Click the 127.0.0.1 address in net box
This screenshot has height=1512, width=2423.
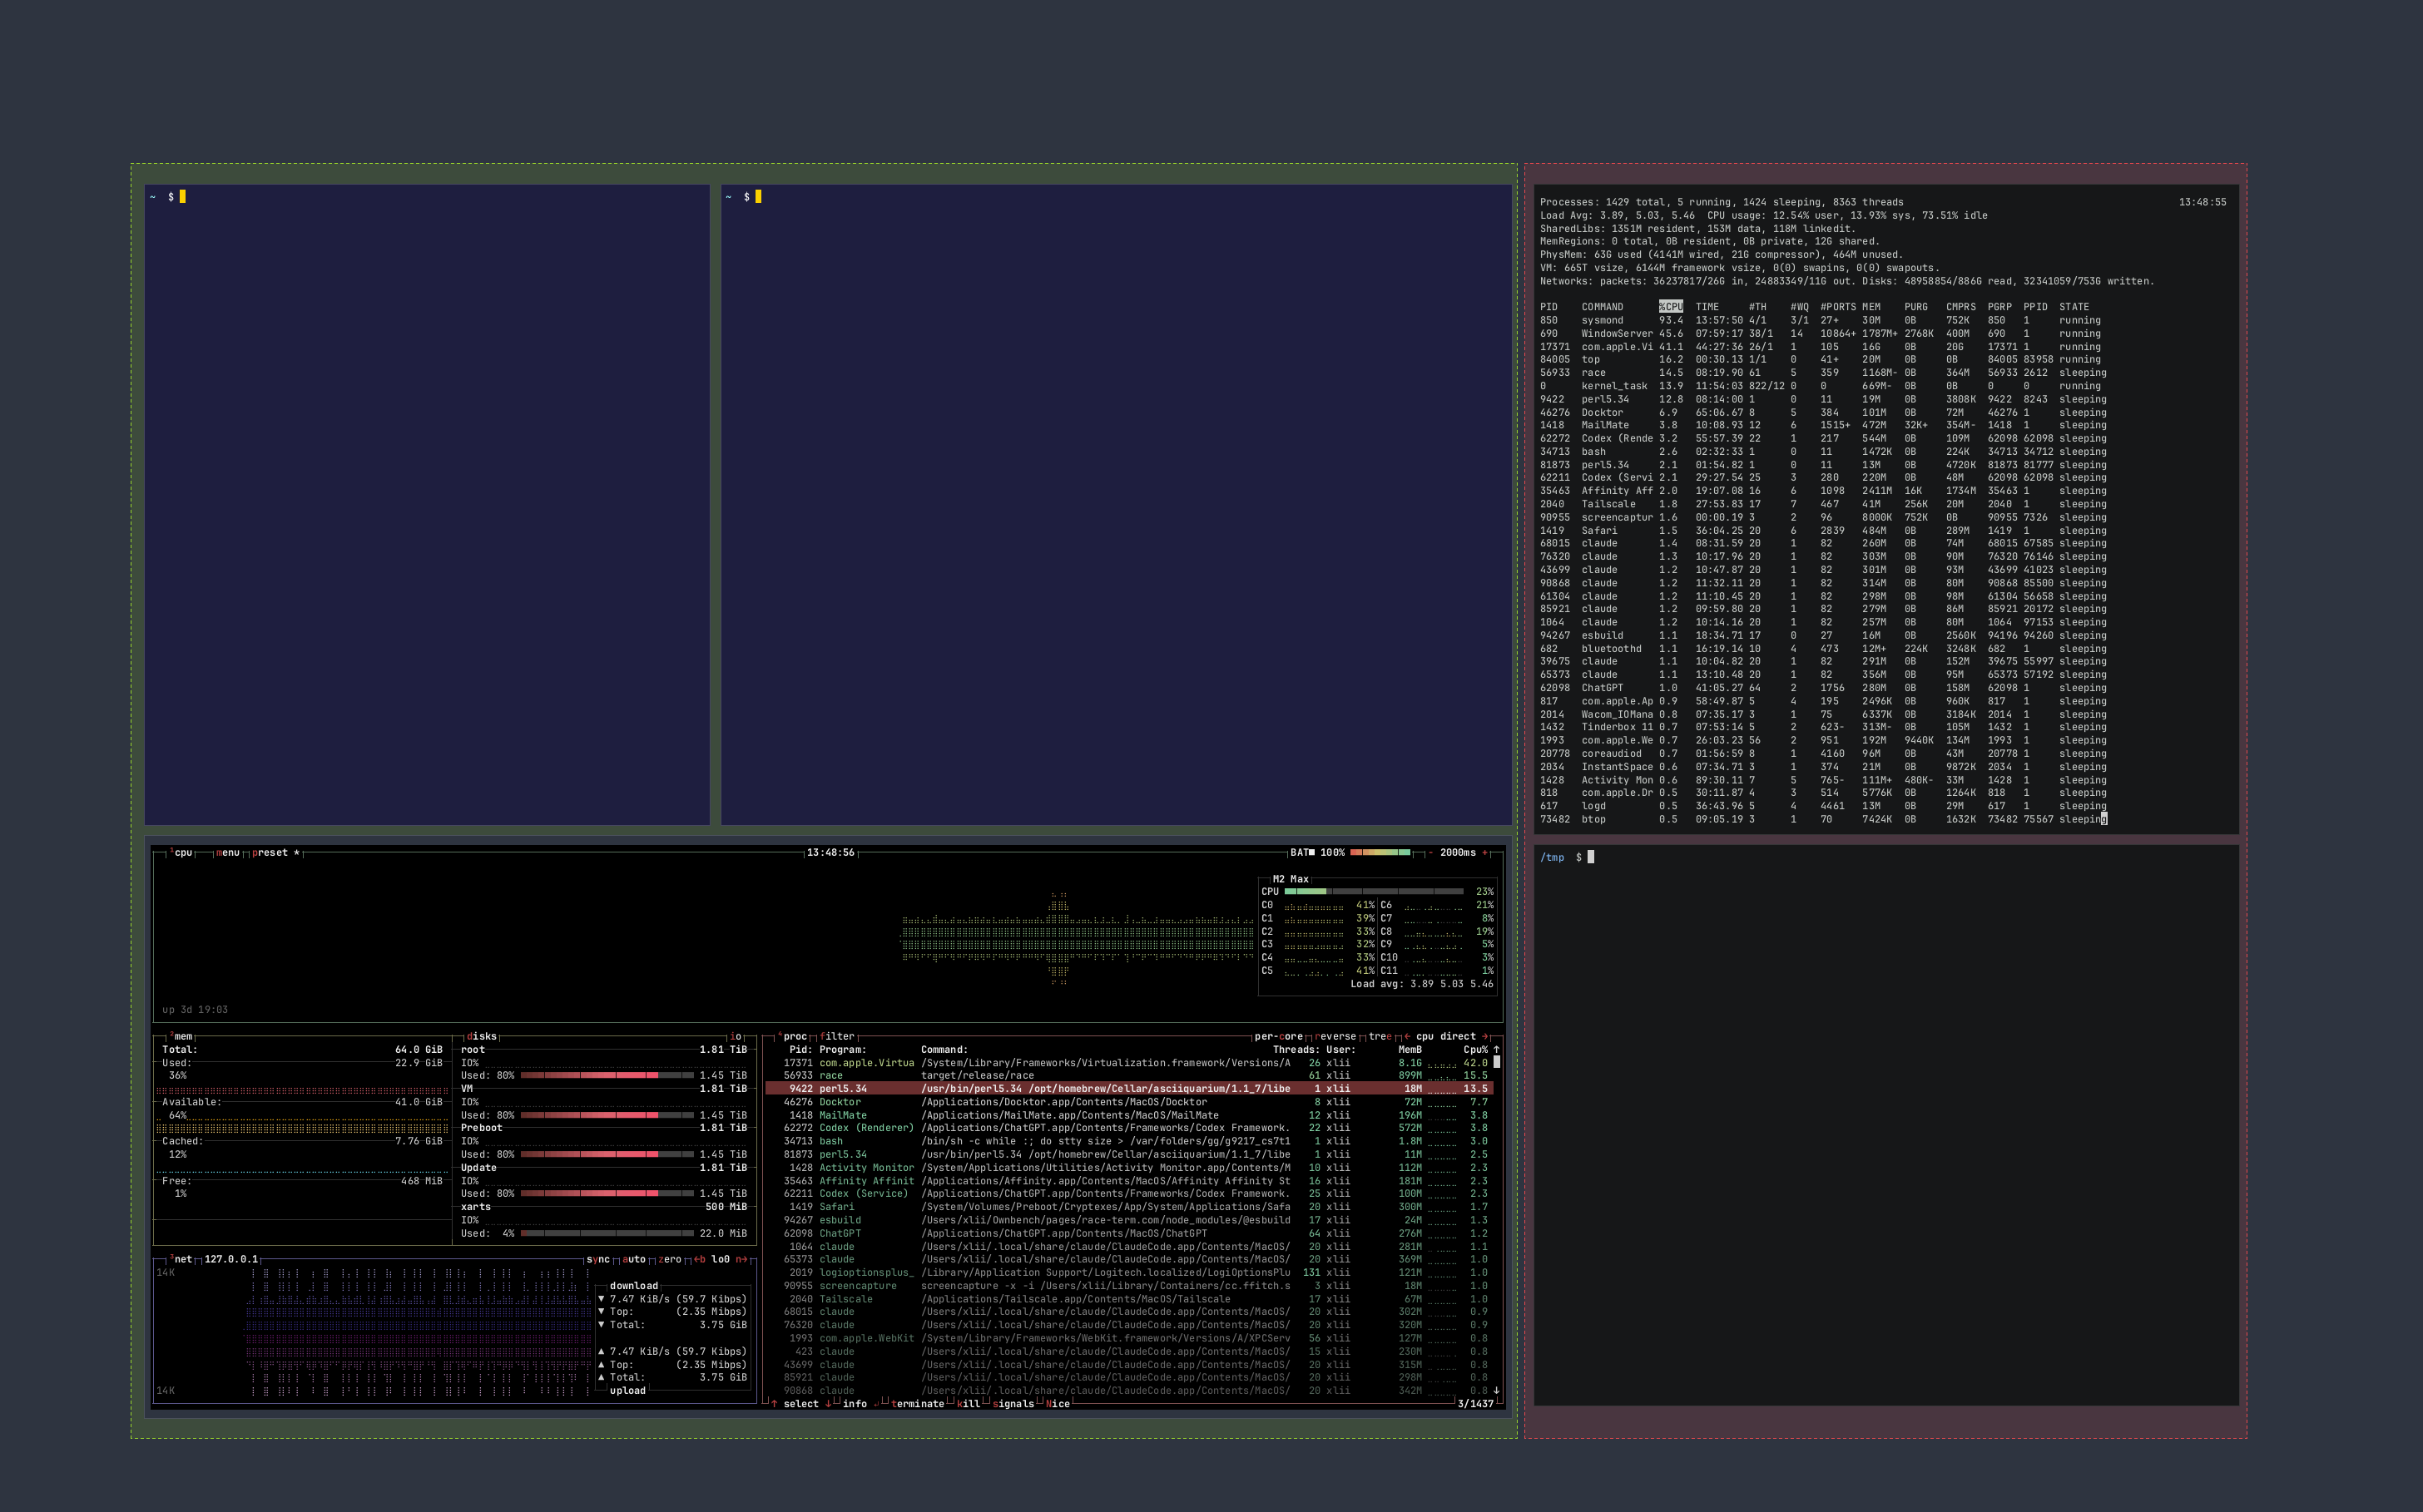231,1259
